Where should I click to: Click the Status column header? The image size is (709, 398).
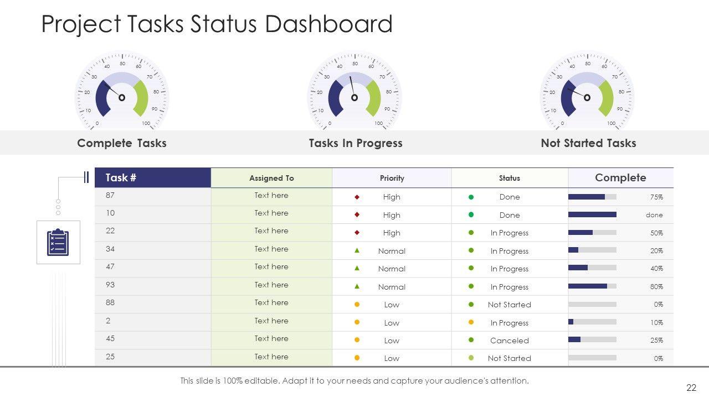510,178
